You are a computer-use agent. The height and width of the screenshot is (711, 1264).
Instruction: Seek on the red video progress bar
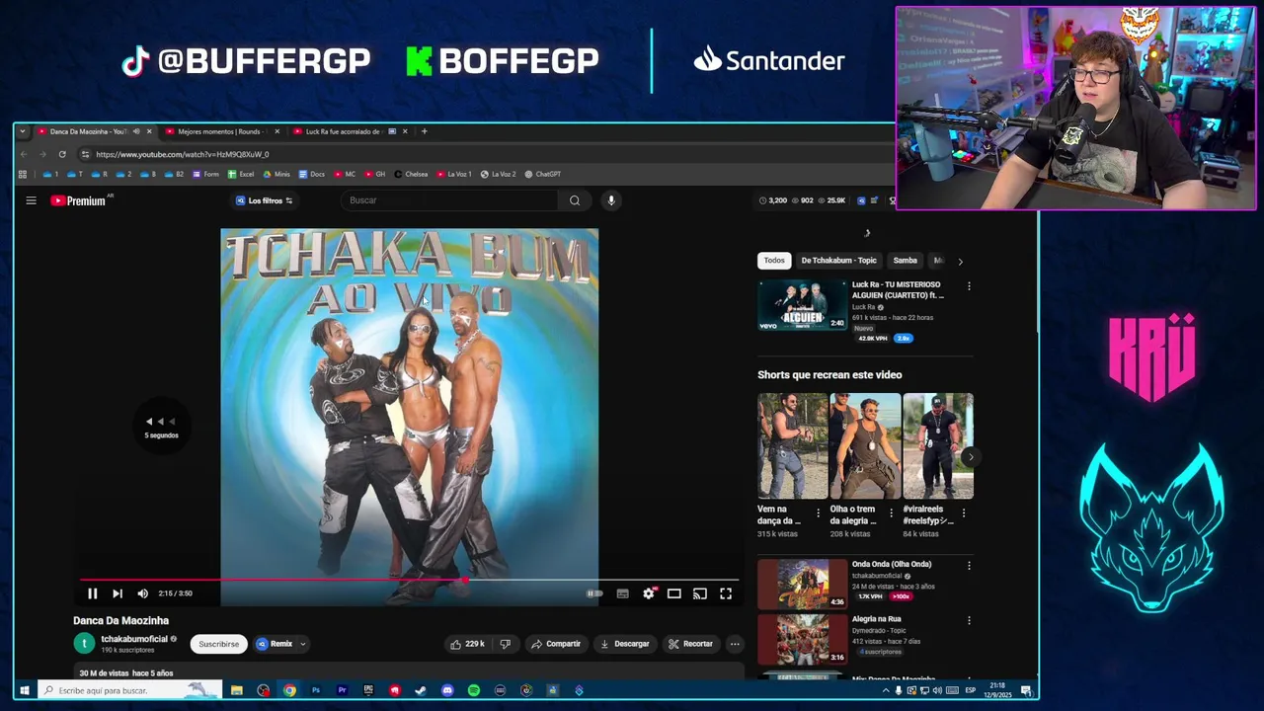[409, 581]
